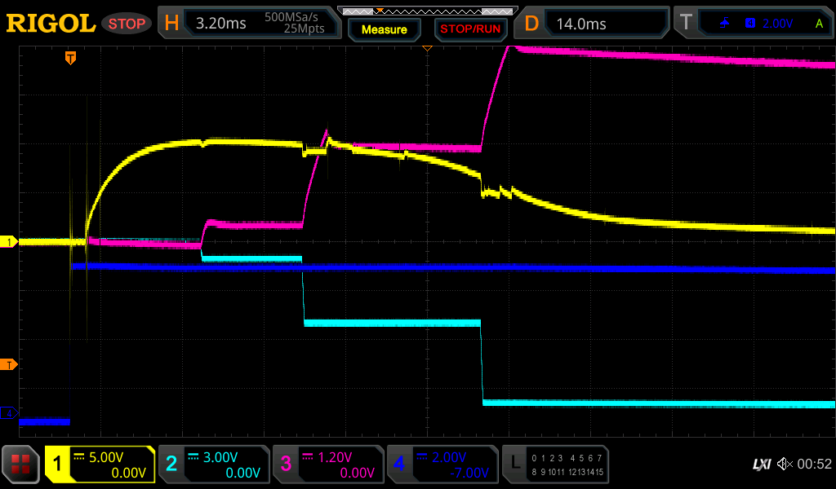Select channel 1 yellow ground marker on left edge
The width and height of the screenshot is (836, 489).
click(9, 242)
